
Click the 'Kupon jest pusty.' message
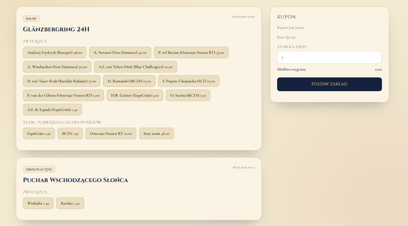291,28
